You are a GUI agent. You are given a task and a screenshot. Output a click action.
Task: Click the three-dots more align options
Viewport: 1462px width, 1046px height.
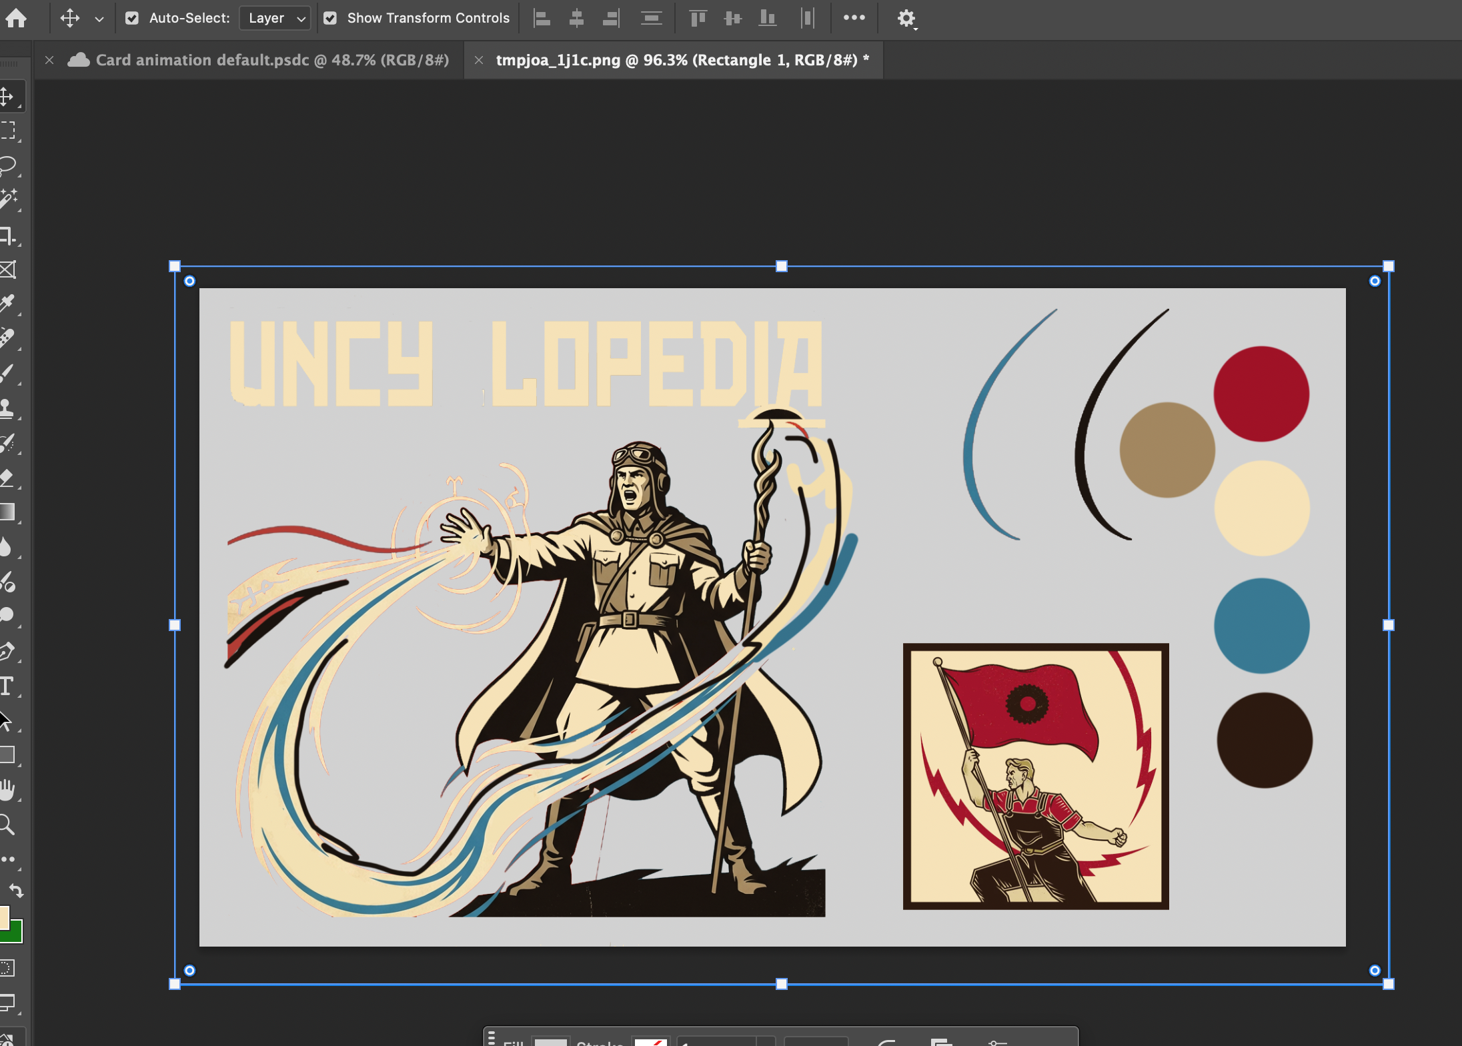(x=854, y=18)
